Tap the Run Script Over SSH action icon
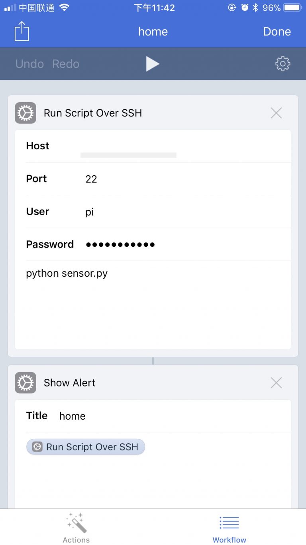This screenshot has height=545, width=306. coord(25,113)
